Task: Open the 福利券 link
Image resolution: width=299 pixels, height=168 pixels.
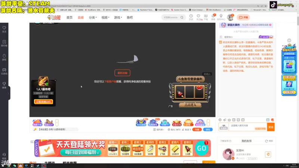Action: (x=158, y=130)
